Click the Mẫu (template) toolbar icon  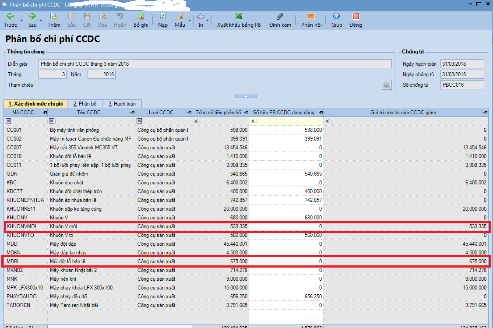[x=180, y=16]
